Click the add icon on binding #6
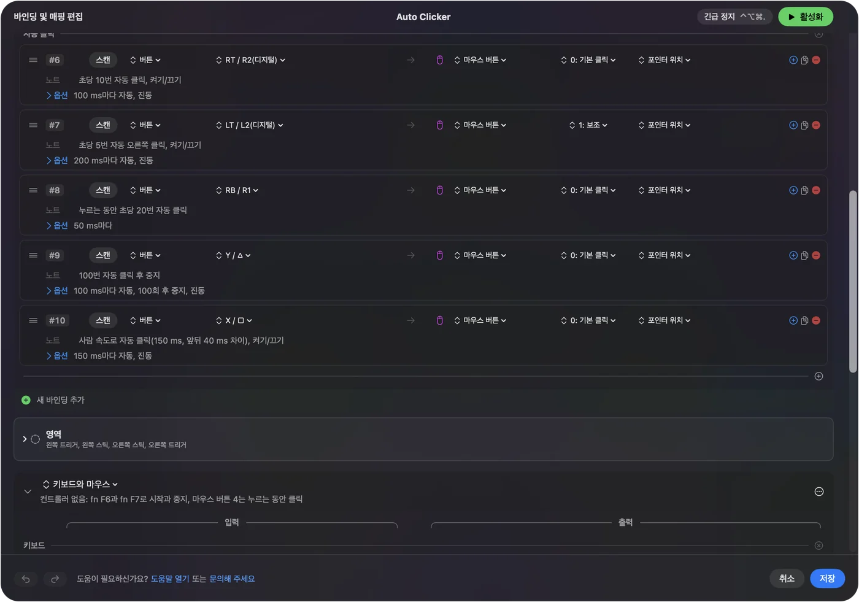 (793, 60)
